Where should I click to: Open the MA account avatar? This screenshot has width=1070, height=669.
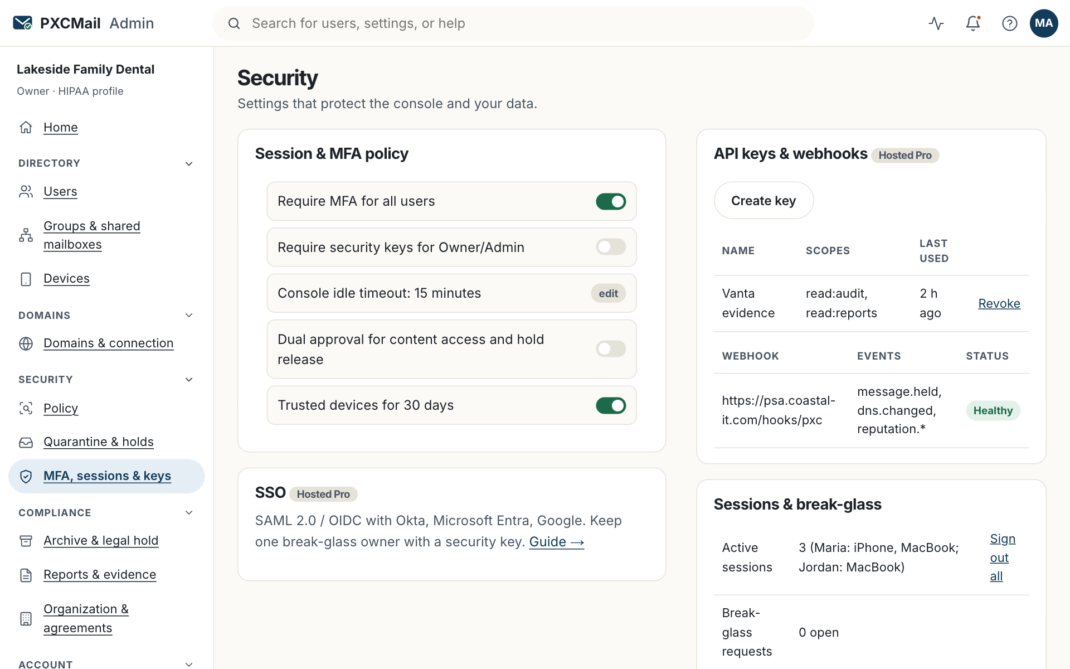click(1044, 23)
